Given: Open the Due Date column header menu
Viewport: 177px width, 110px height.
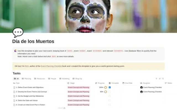Looking at the screenshot, I should (127, 83).
